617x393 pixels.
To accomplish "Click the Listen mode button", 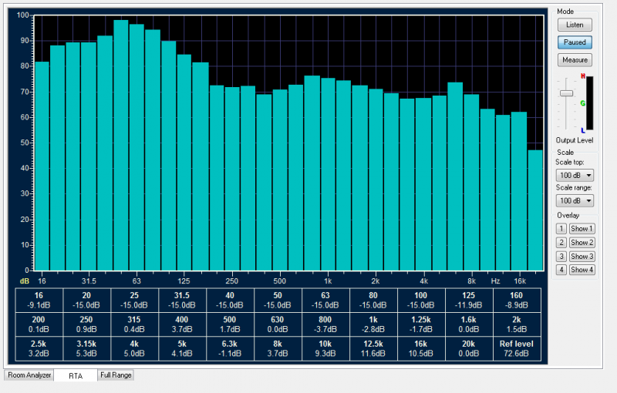I will click(575, 25).
